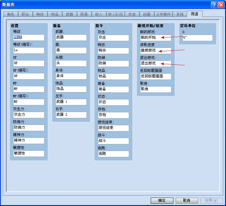Focus the 武器 1 left hand field
226x206 pixels.
pyautogui.click(x=71, y=102)
